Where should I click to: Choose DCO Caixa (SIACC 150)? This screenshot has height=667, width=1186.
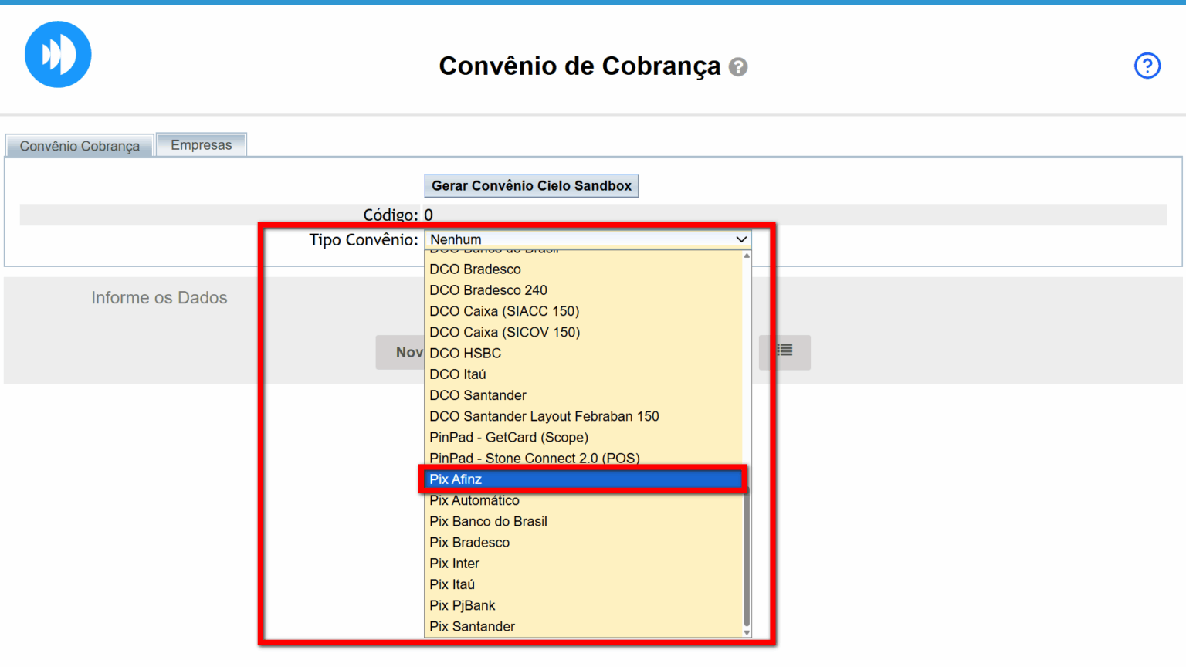[x=504, y=311]
